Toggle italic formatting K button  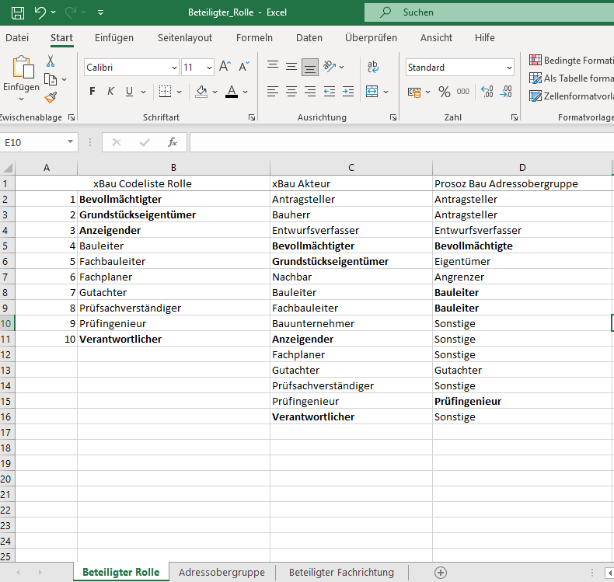111,92
